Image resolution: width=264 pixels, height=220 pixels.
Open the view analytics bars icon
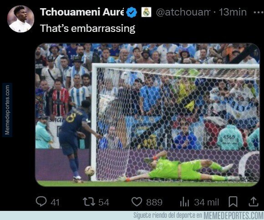pyautogui.click(x=184, y=202)
